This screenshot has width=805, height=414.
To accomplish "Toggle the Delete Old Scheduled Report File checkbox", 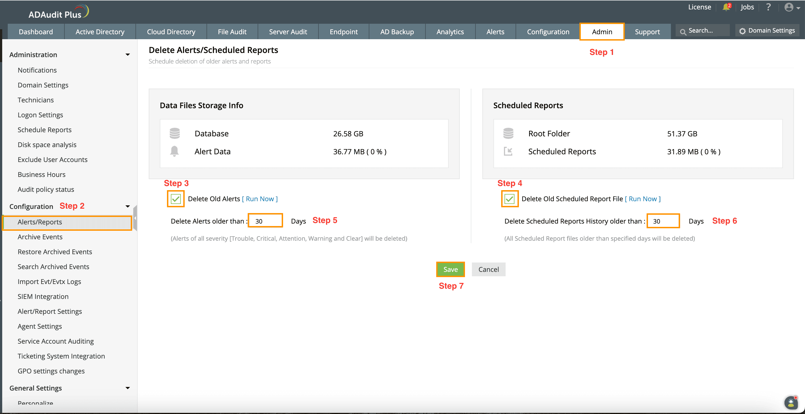I will click(509, 199).
